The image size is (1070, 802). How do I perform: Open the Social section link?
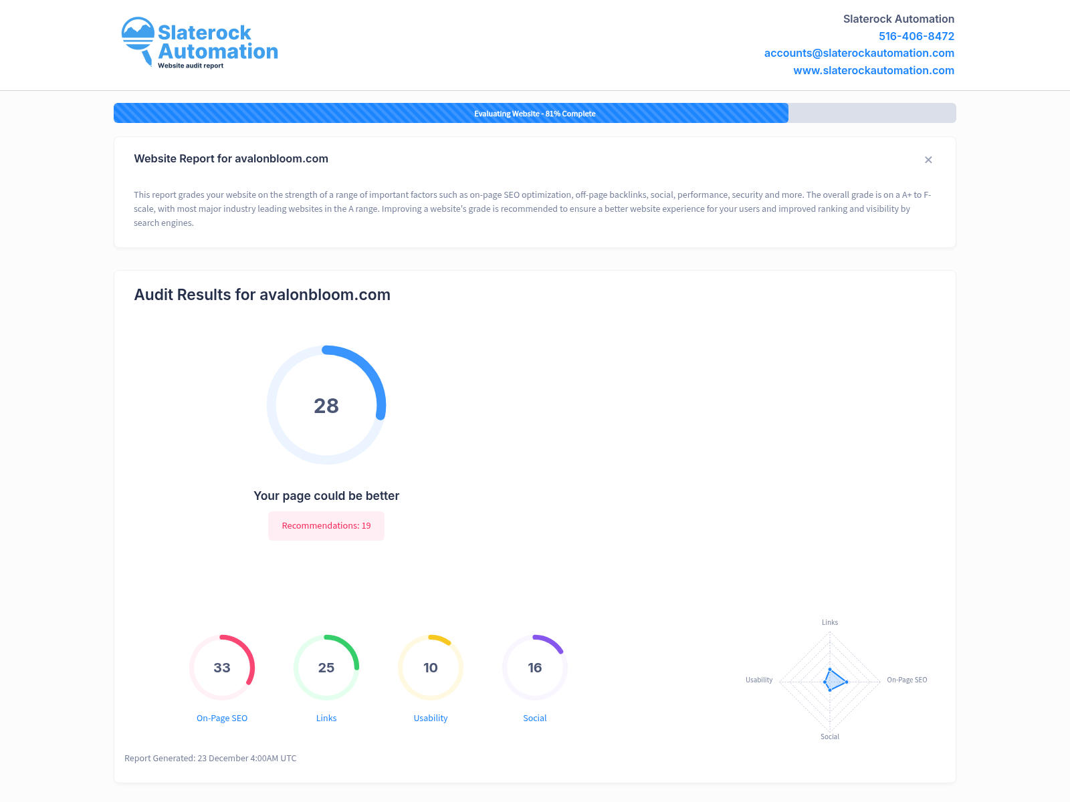click(535, 718)
